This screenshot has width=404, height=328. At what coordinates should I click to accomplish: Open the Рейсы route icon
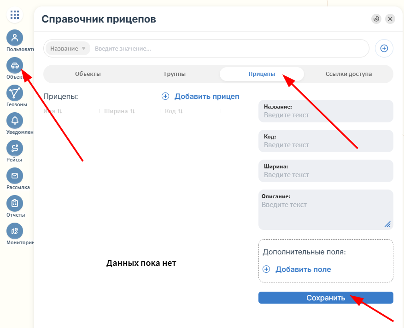coord(15,148)
